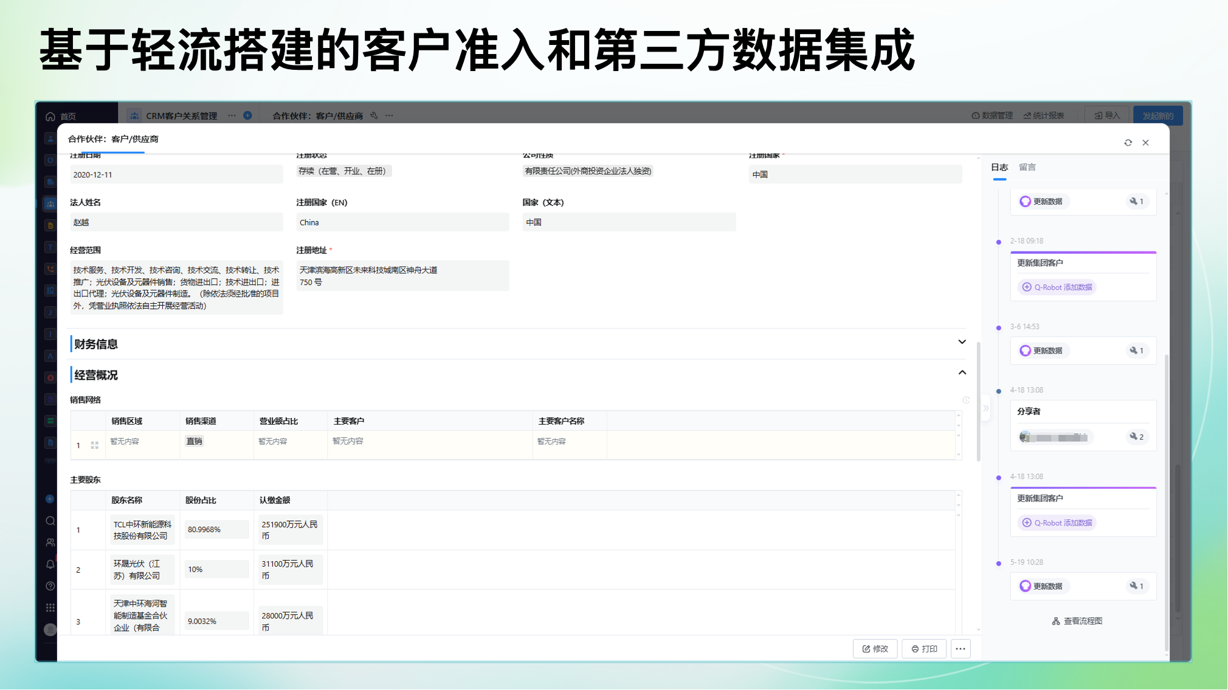This screenshot has width=1228, height=690.
Task: Open the more actions ellipsis button
Action: [x=961, y=649]
